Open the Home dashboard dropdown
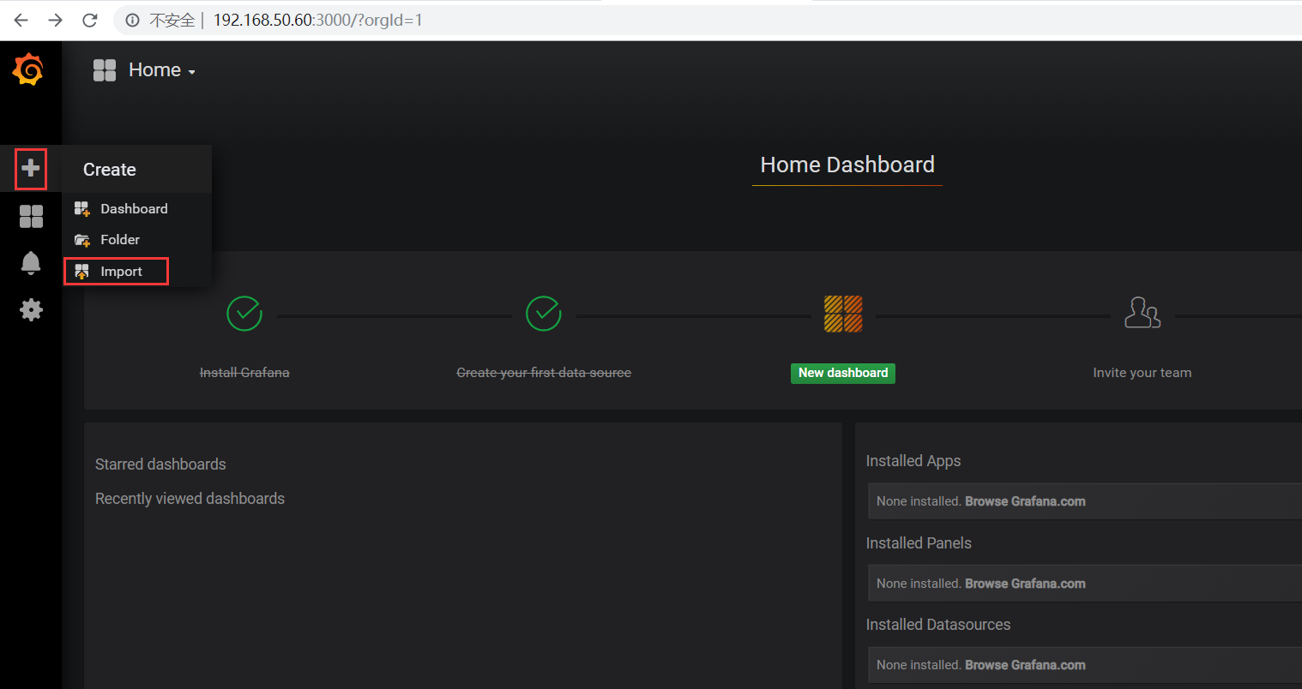1302x689 pixels. 162,70
